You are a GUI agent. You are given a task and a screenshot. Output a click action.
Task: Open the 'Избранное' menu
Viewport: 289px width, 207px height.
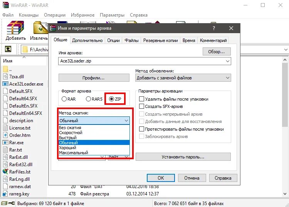pyautogui.click(x=82, y=15)
